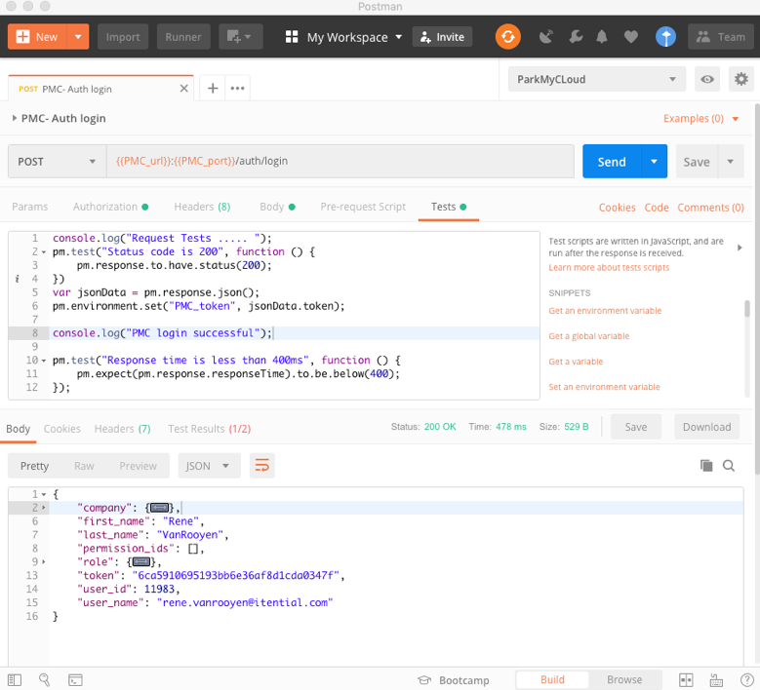
Task: Switch to Pre-request Script tab
Action: 363,207
